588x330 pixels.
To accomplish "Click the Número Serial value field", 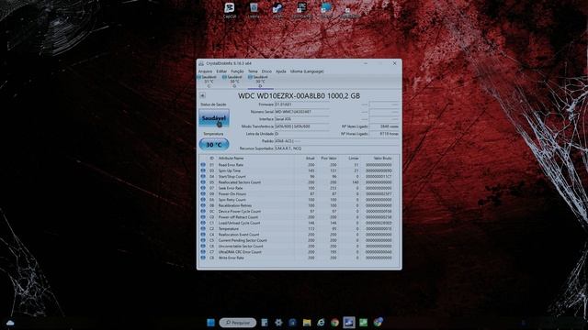I will point(302,112).
